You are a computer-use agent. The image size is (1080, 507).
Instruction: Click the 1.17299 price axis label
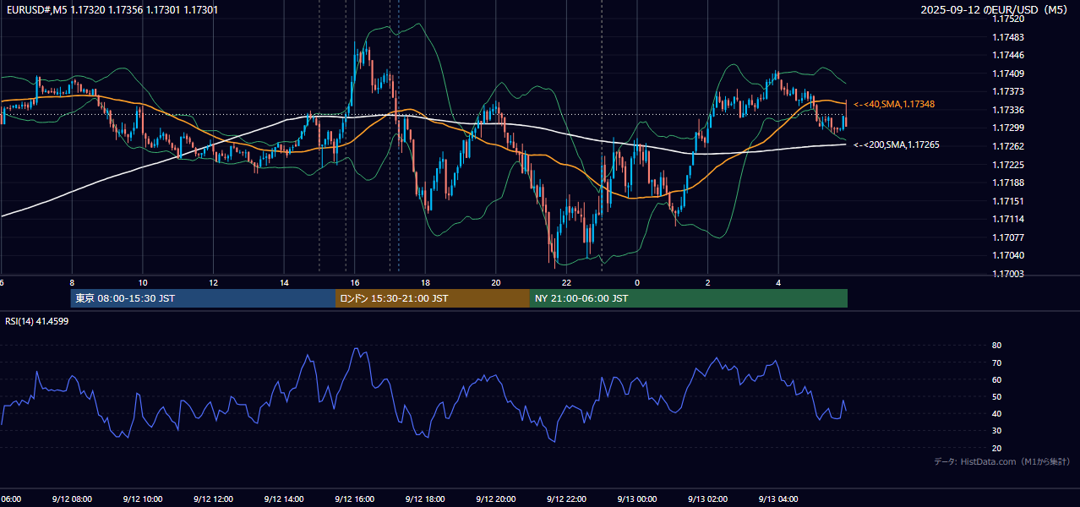[x=1008, y=128]
